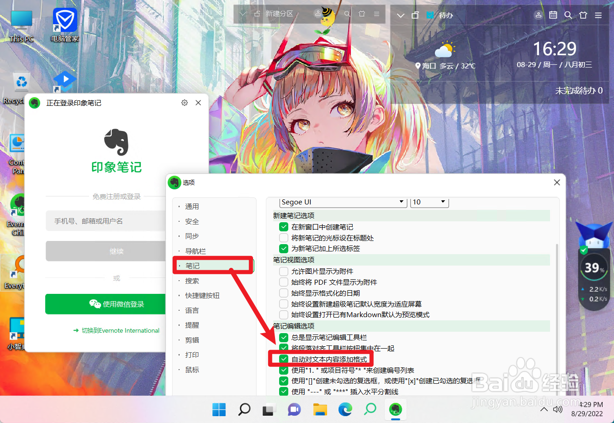Uncheck 总是显示笔记编辑工具栏 checkbox
This screenshot has height=423, width=614.
(x=284, y=338)
